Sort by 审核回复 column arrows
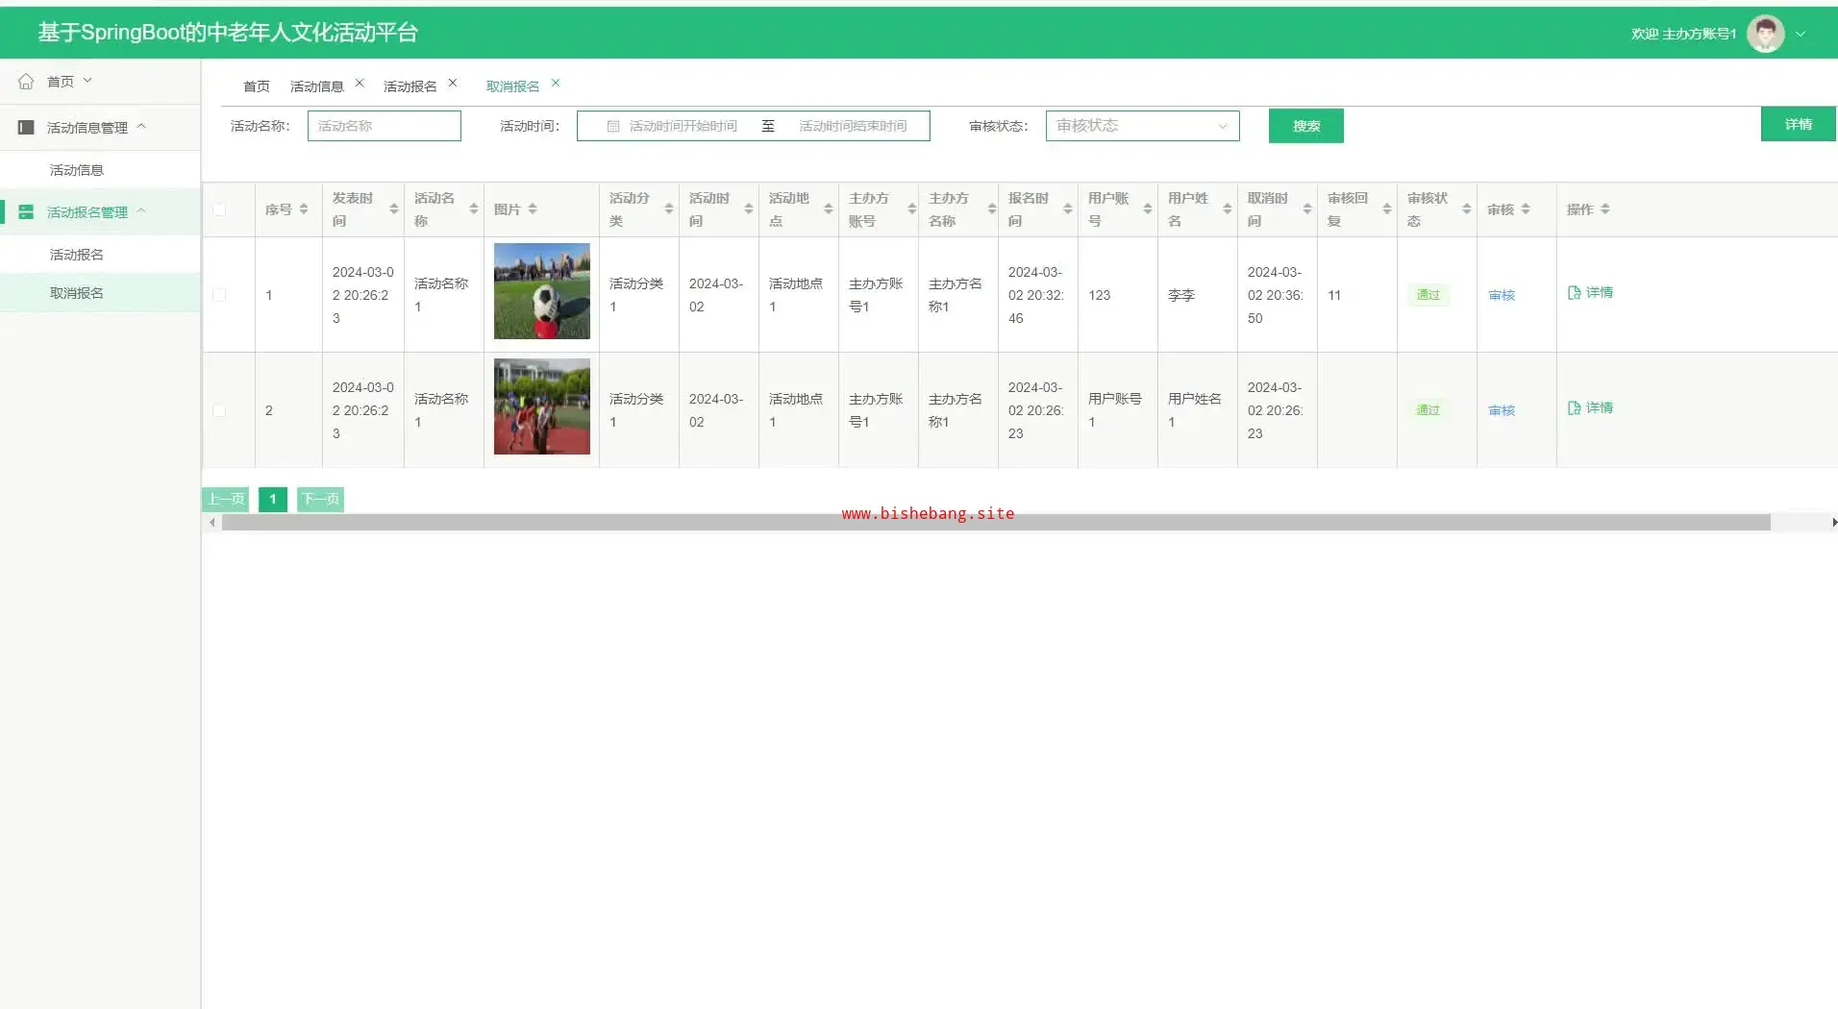The image size is (1838, 1009). [x=1387, y=209]
